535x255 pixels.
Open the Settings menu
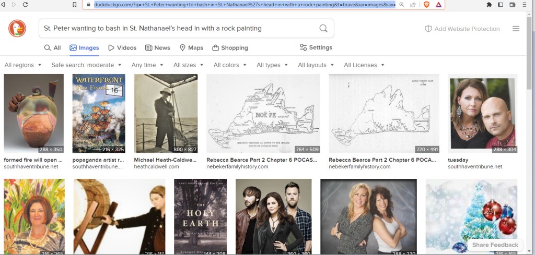coord(316,47)
